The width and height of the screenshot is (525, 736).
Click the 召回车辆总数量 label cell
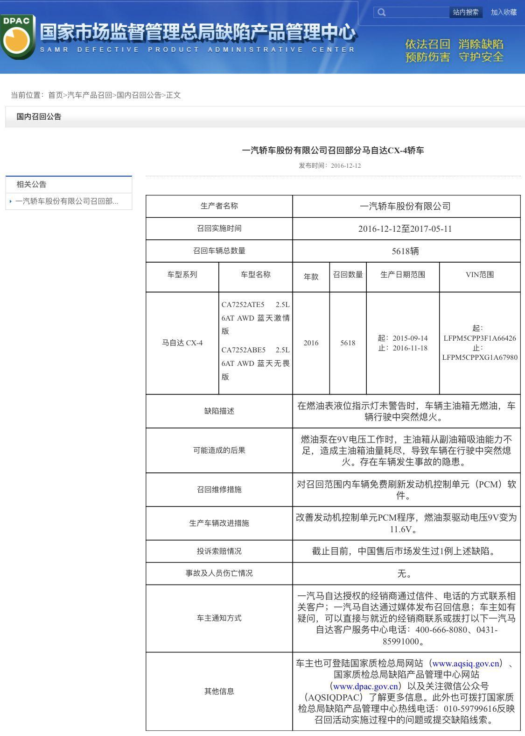[x=219, y=251]
